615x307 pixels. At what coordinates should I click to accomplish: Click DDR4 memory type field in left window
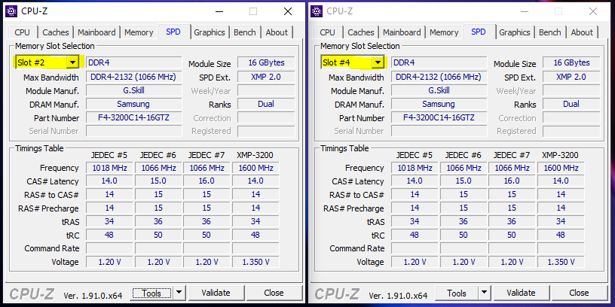[133, 62]
